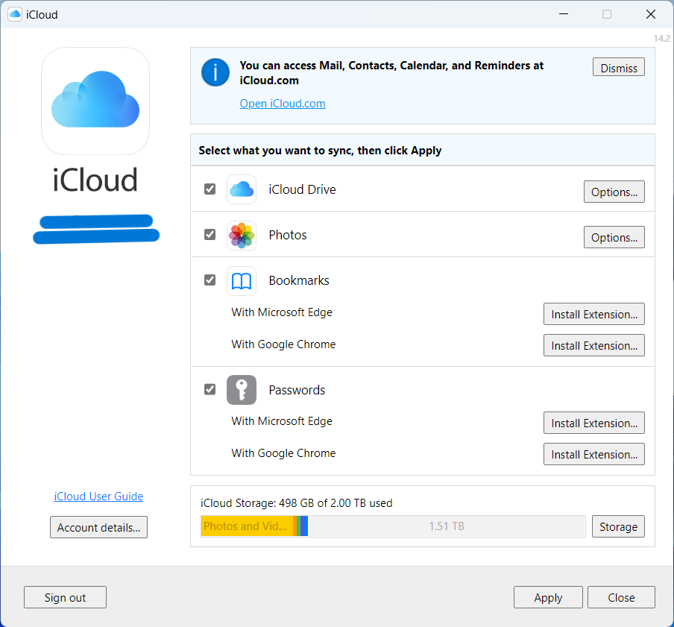Viewport: 674px width, 627px height.
Task: Toggle the Bookmarks checkbox
Action: (x=210, y=280)
